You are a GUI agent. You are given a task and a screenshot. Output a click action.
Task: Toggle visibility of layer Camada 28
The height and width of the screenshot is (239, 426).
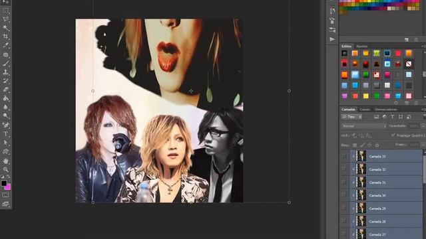[344, 221]
